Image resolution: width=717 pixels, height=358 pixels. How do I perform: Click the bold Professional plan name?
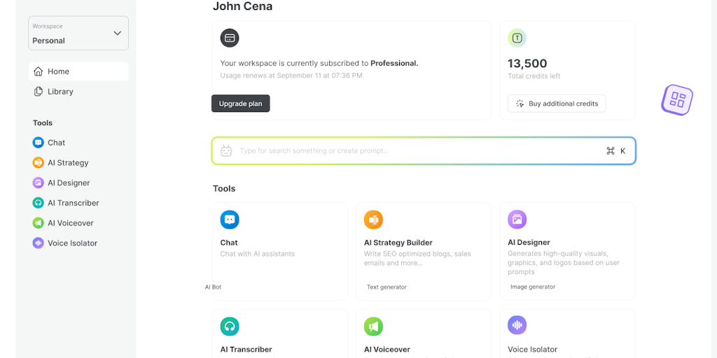pos(394,64)
